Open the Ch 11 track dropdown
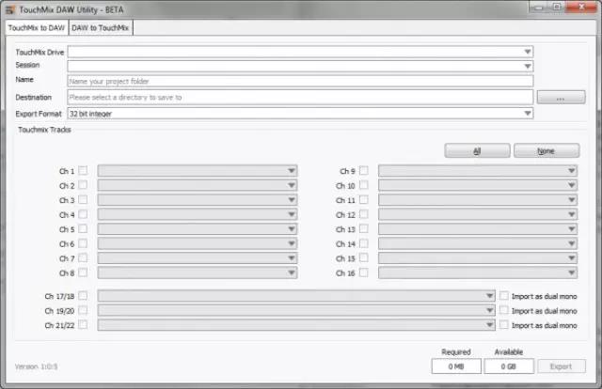The image size is (602, 389). pyautogui.click(x=478, y=200)
